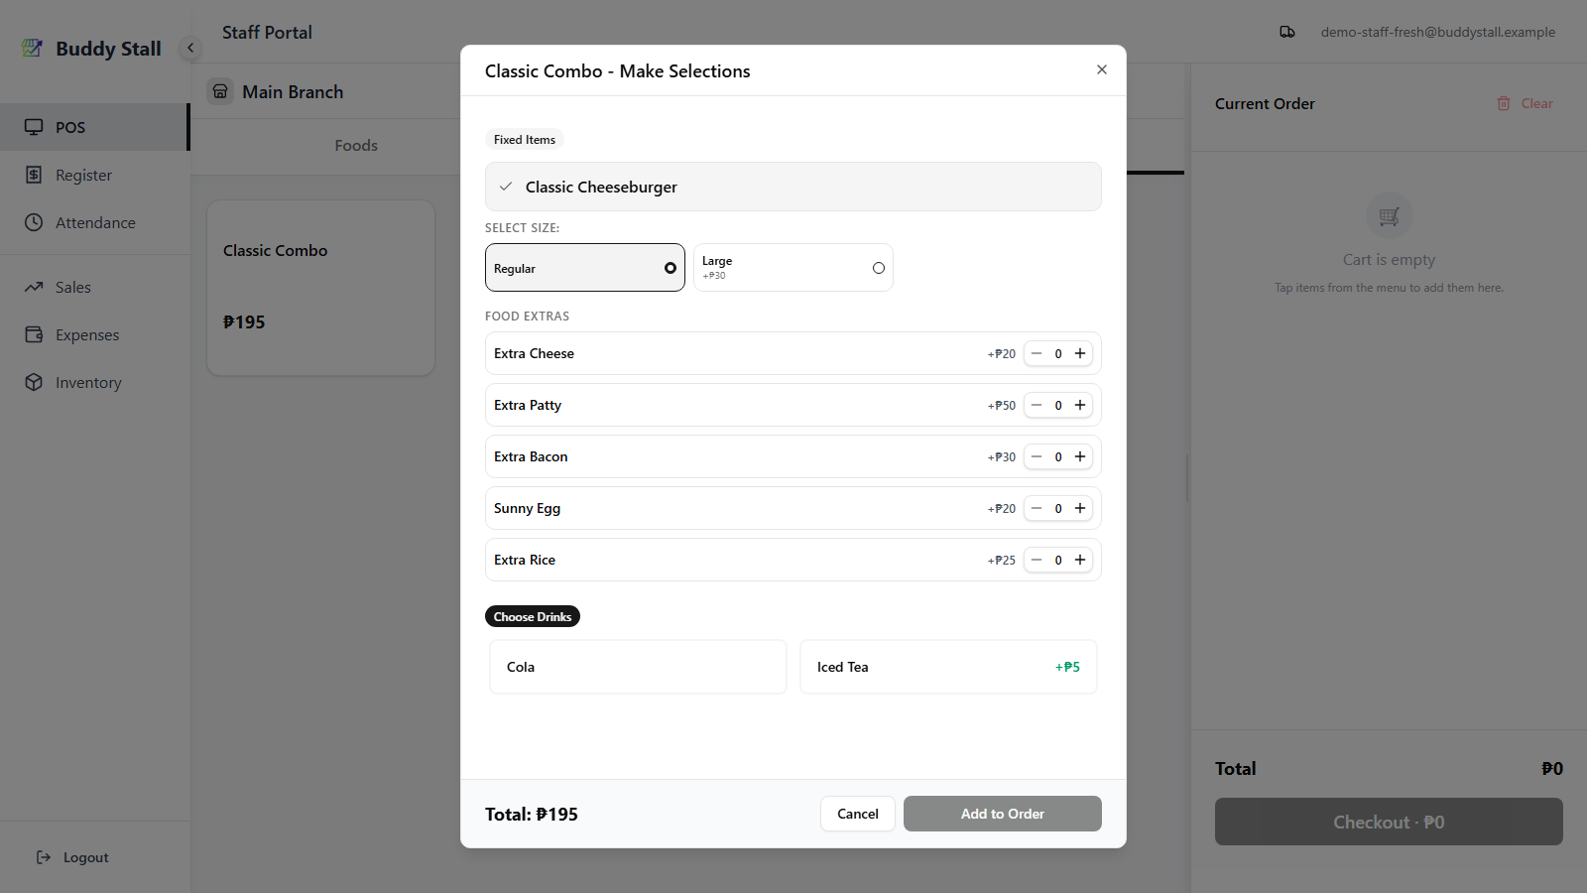The width and height of the screenshot is (1587, 893).
Task: Click the Attendance clock icon
Action: click(34, 222)
